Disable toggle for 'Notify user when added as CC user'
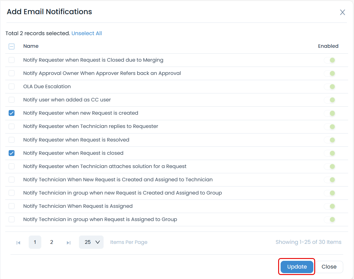 click(330, 100)
